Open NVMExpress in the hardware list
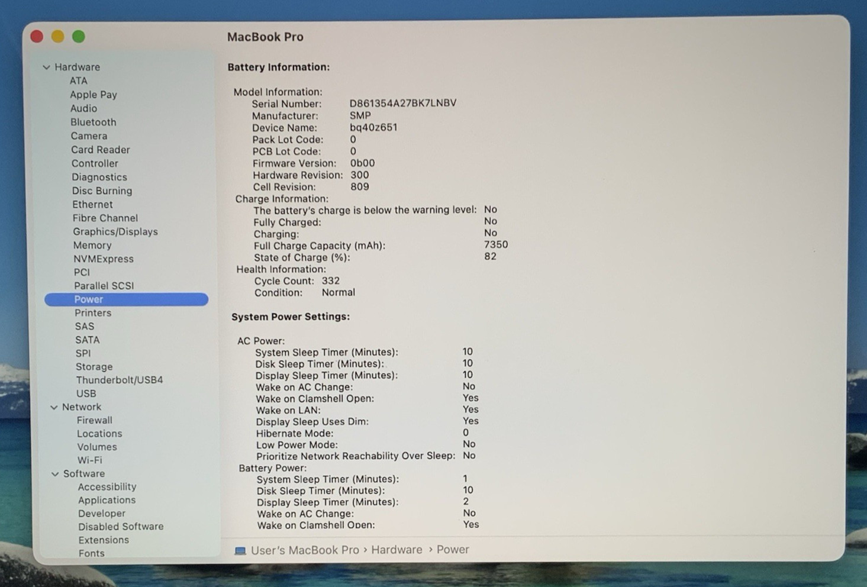 pyautogui.click(x=103, y=259)
